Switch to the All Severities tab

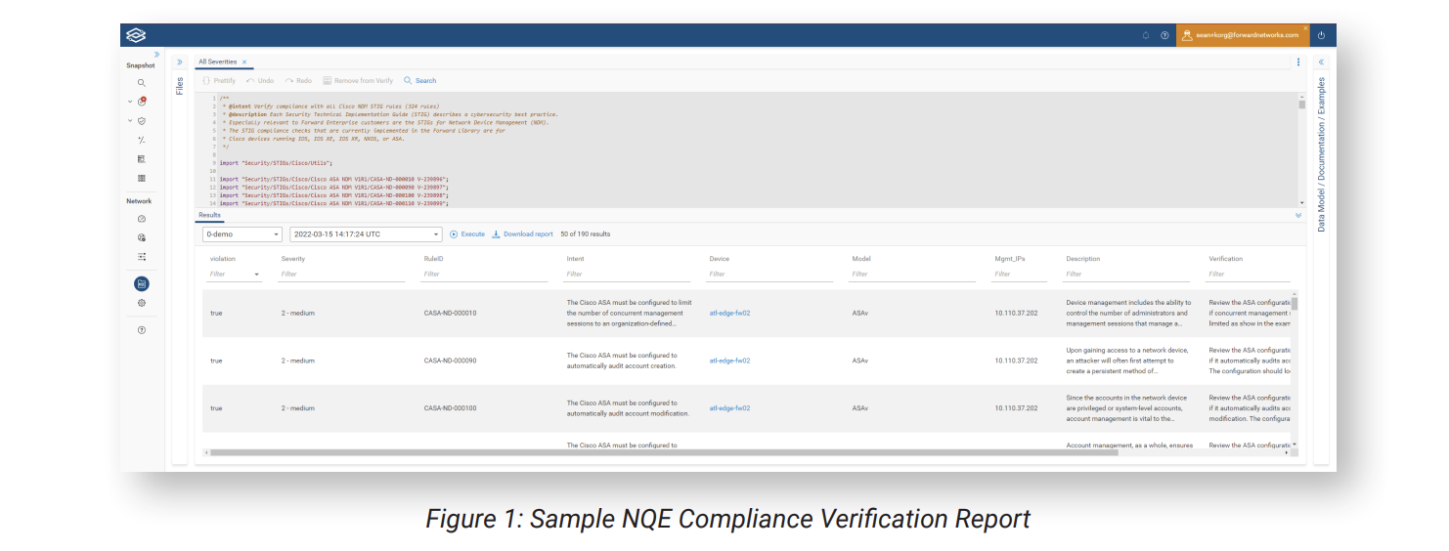coord(217,62)
